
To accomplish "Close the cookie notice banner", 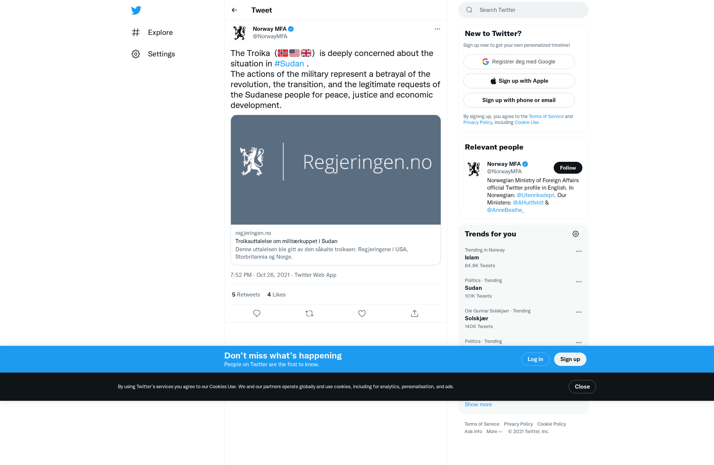I will (x=582, y=387).
